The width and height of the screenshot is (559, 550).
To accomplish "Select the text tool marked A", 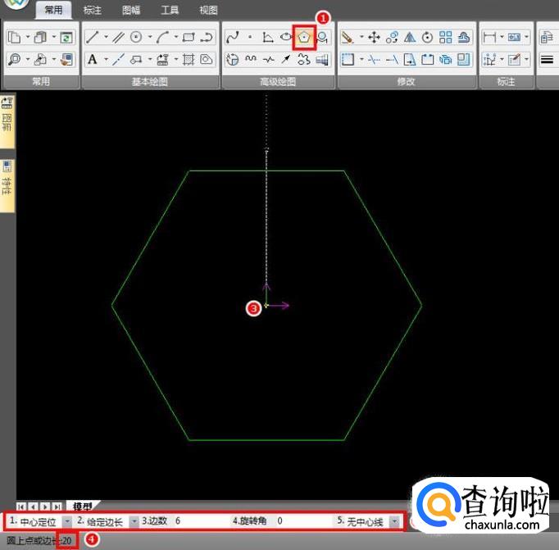I will pyautogui.click(x=92, y=59).
